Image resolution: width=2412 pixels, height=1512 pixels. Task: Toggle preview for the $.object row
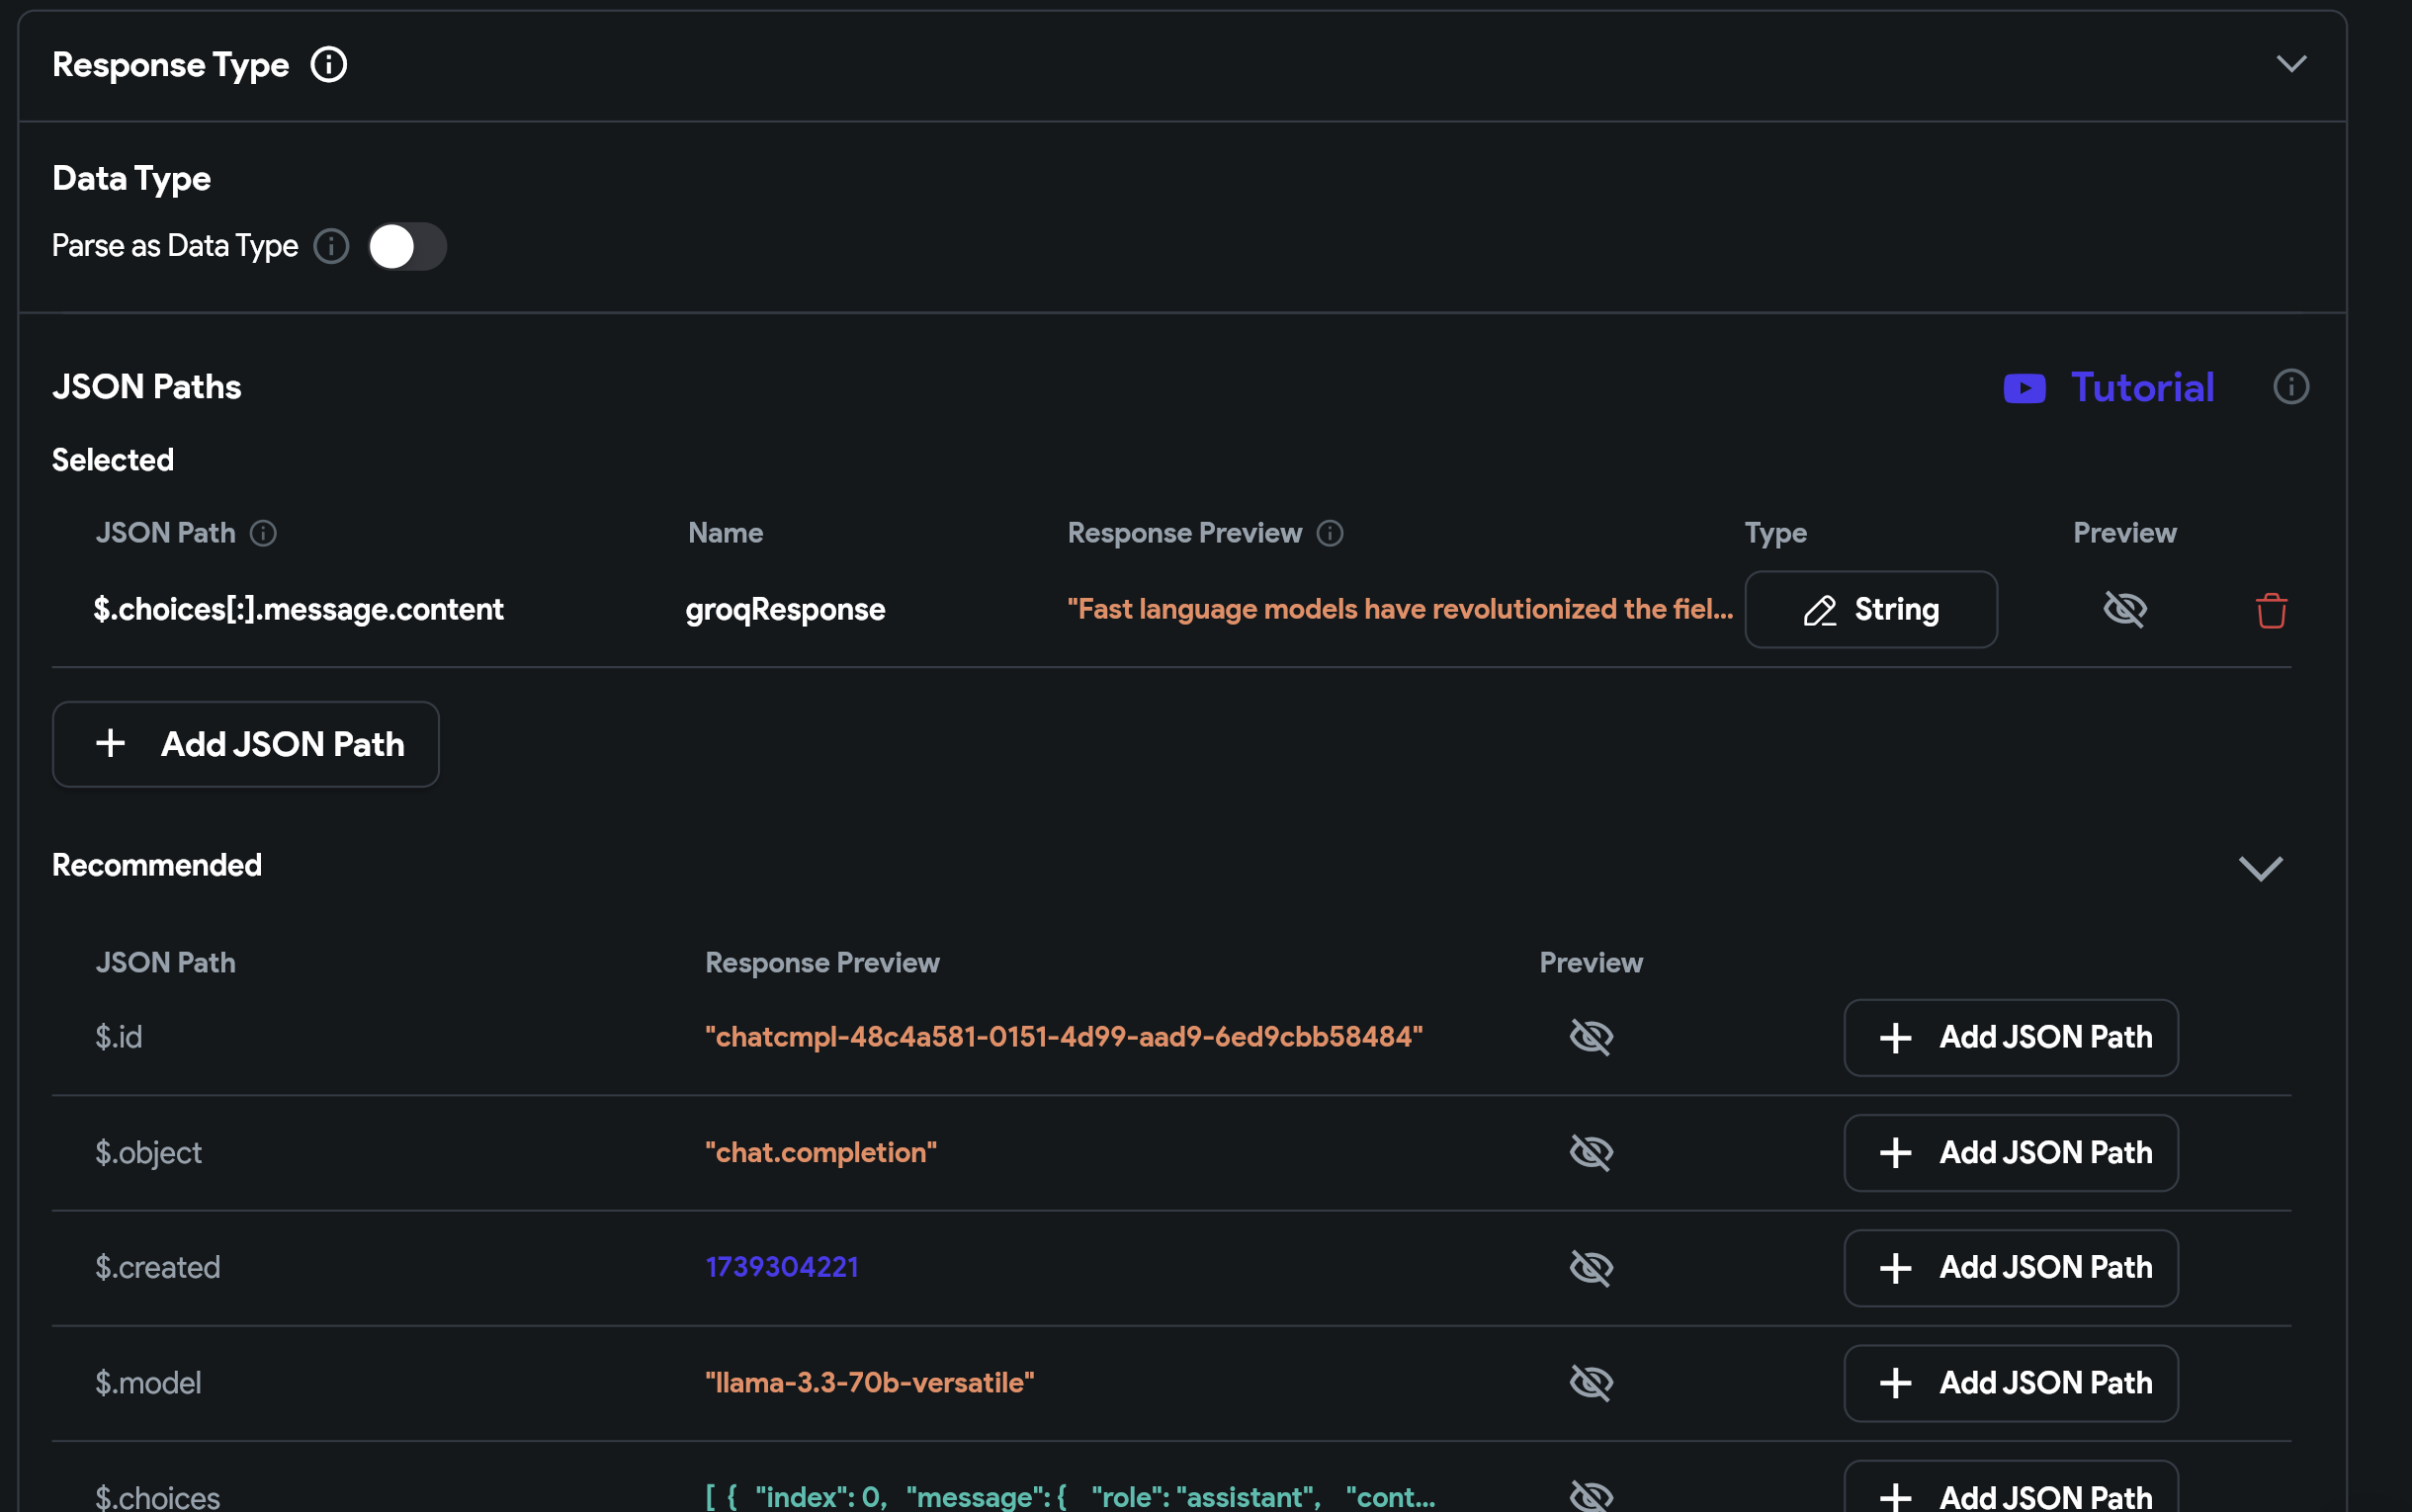[1590, 1152]
